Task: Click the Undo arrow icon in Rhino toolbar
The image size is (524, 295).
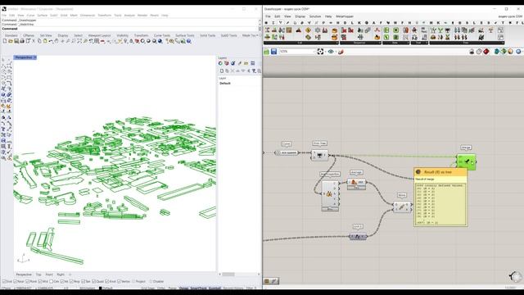Action: 51,41
